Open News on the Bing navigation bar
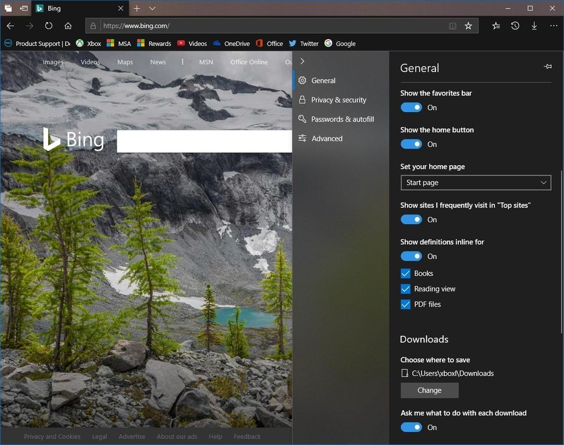 158,62
